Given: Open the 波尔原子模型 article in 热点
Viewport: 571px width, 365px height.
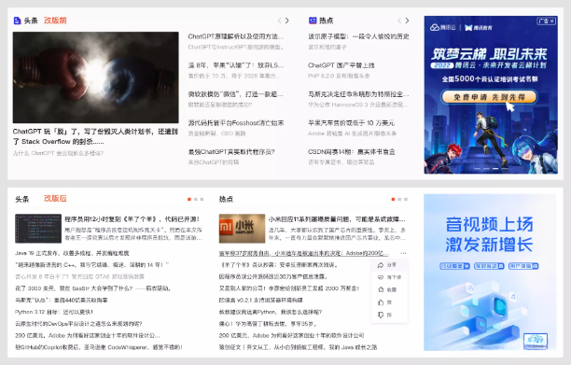Looking at the screenshot, I should (x=358, y=36).
